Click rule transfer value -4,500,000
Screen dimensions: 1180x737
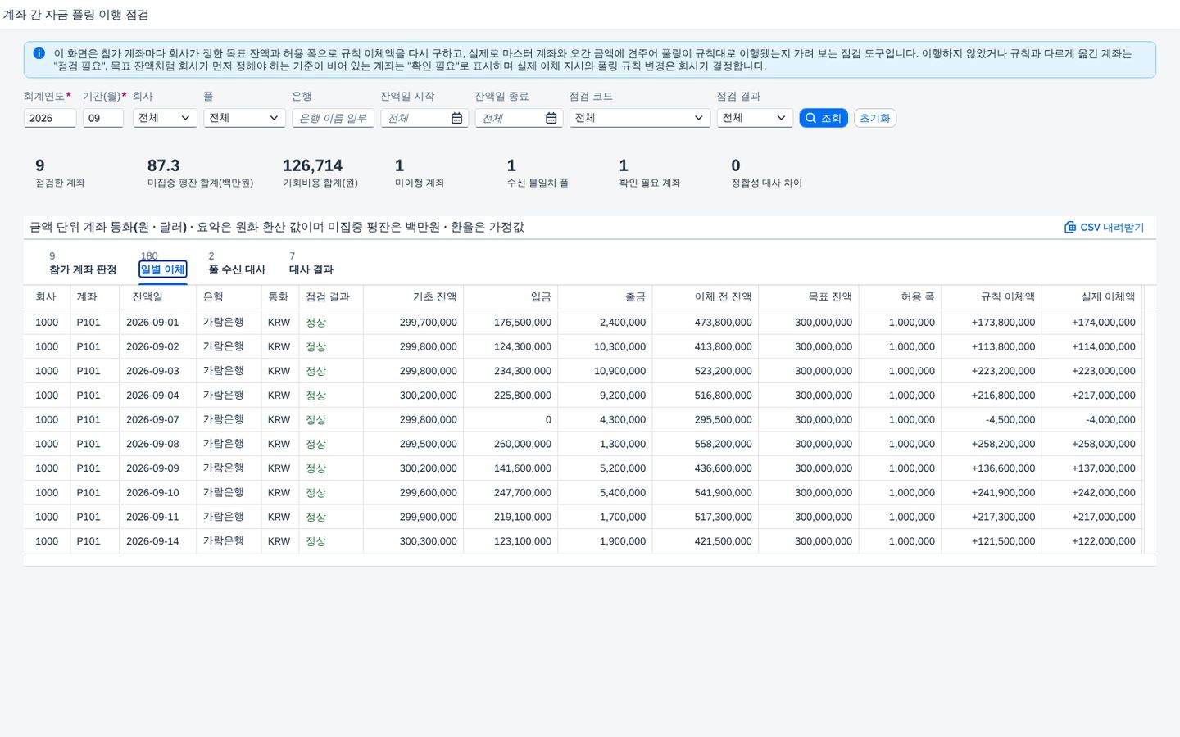(1010, 420)
